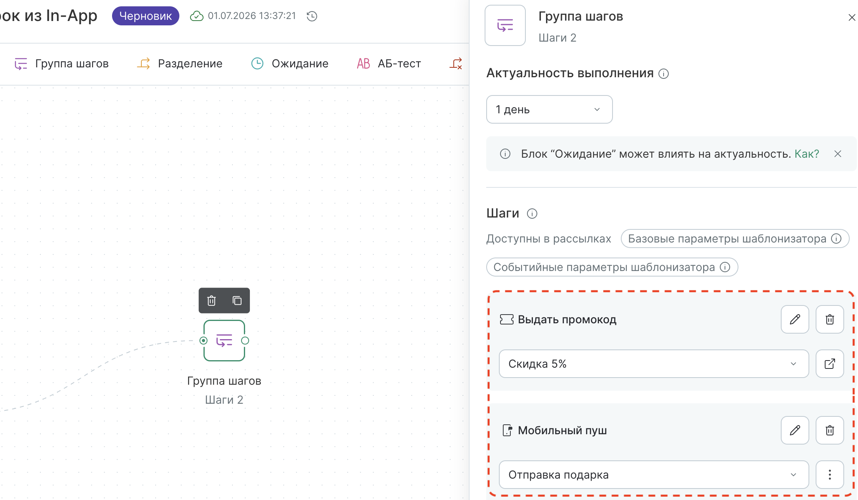Click info icon in Событийные параметры chip
Image resolution: width=858 pixels, height=500 pixels.
pyautogui.click(x=725, y=267)
